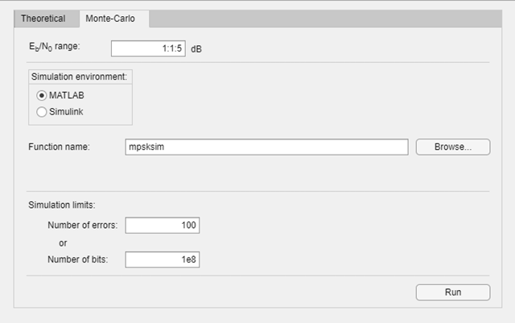Viewport: 515px width, 323px height.
Task: Select the Simulink radio button circle
Action: (x=42, y=112)
